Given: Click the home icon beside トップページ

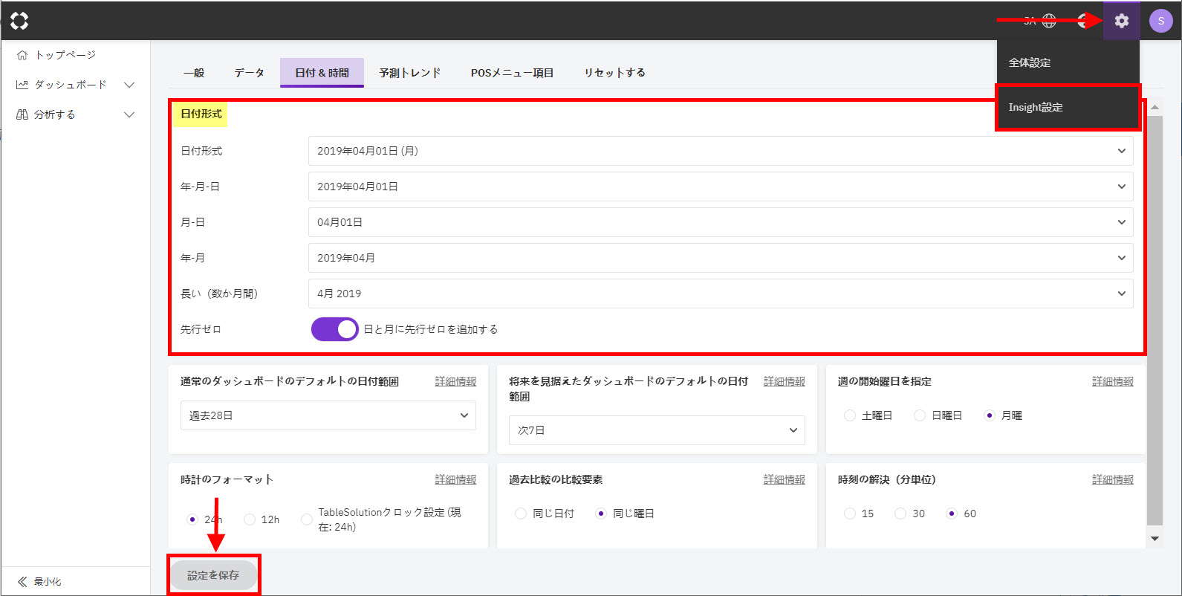Looking at the screenshot, I should pos(22,55).
